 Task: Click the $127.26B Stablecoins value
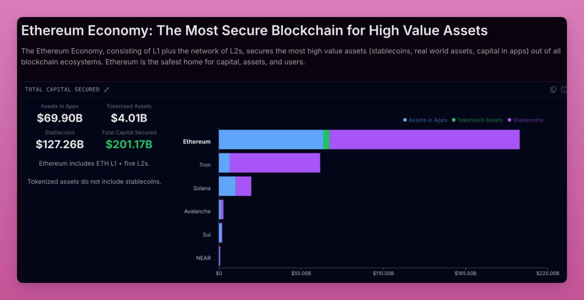click(x=60, y=144)
